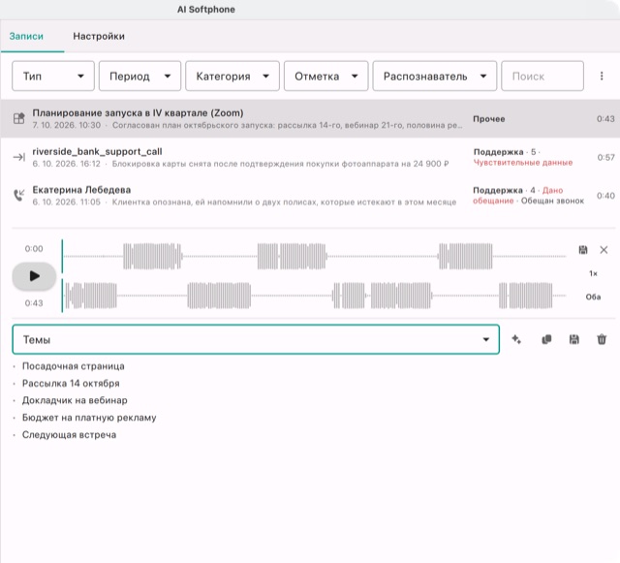
Task: Delete with the trash icon
Action: pyautogui.click(x=602, y=339)
